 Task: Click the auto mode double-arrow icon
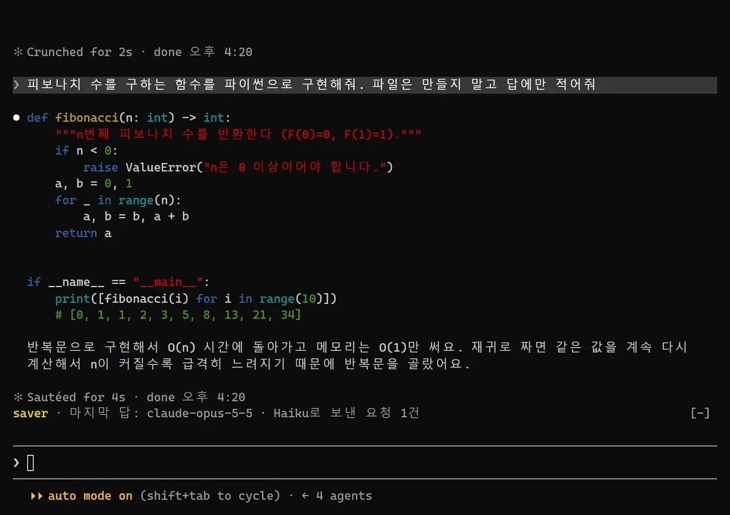pyautogui.click(x=36, y=496)
